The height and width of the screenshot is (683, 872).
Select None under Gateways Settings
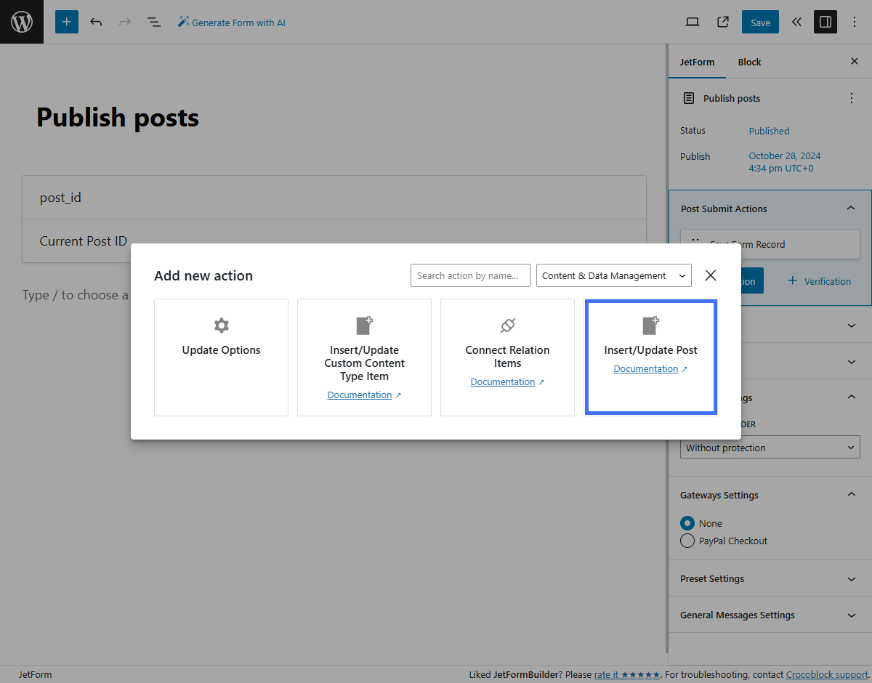687,523
